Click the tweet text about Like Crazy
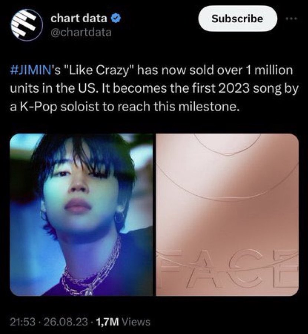Image resolution: width=308 pixels, height=334 pixels. click(x=154, y=89)
